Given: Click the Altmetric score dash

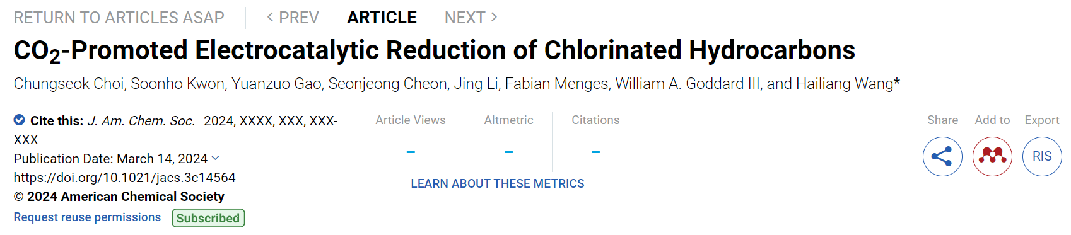Looking at the screenshot, I should tap(508, 152).
